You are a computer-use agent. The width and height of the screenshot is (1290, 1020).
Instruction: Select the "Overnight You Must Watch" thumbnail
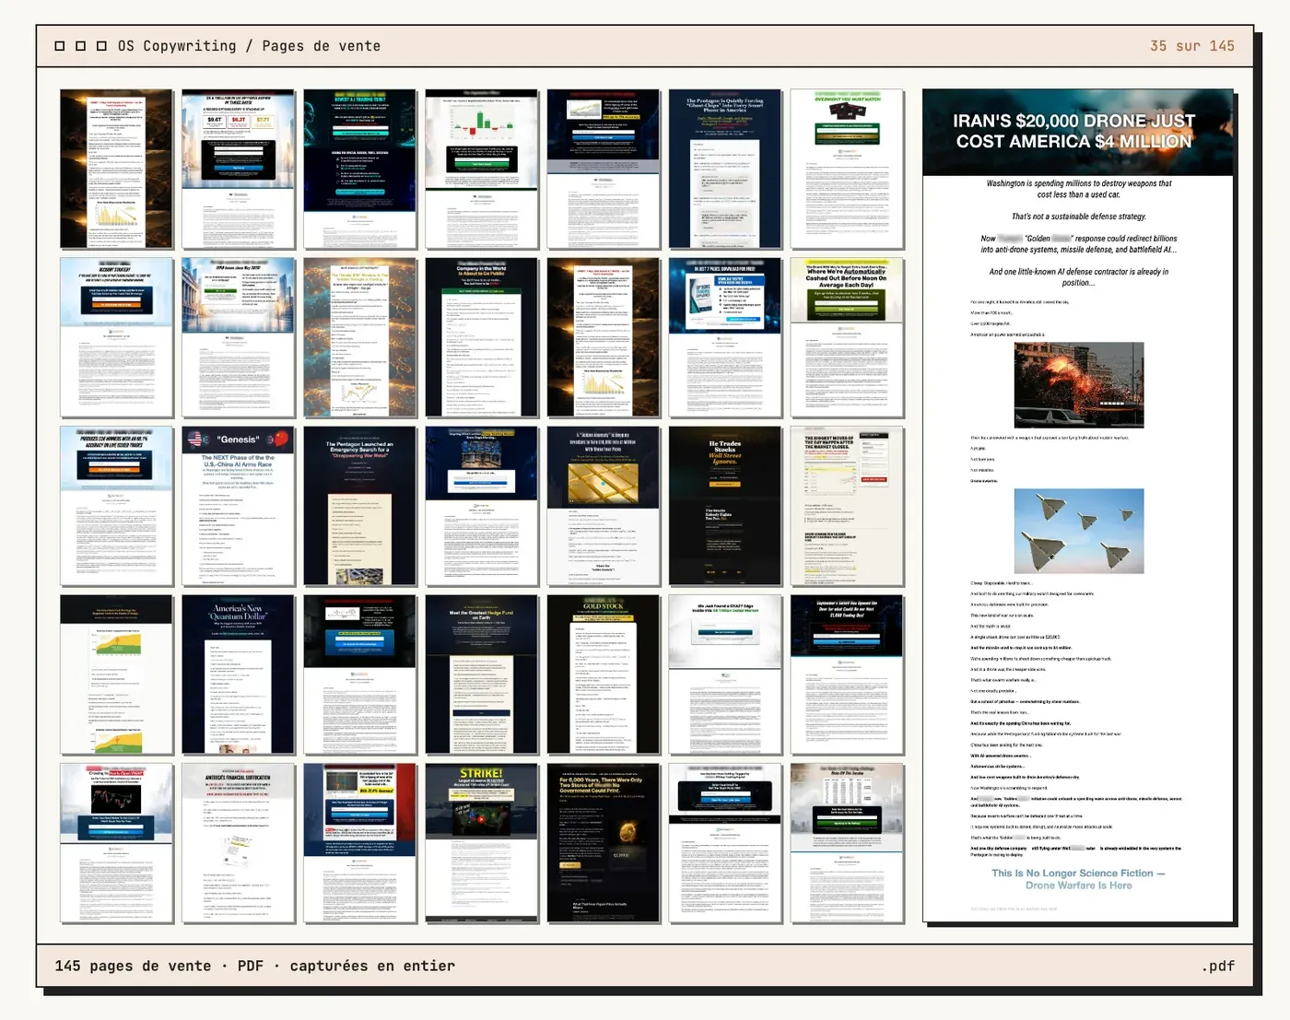coord(847,170)
